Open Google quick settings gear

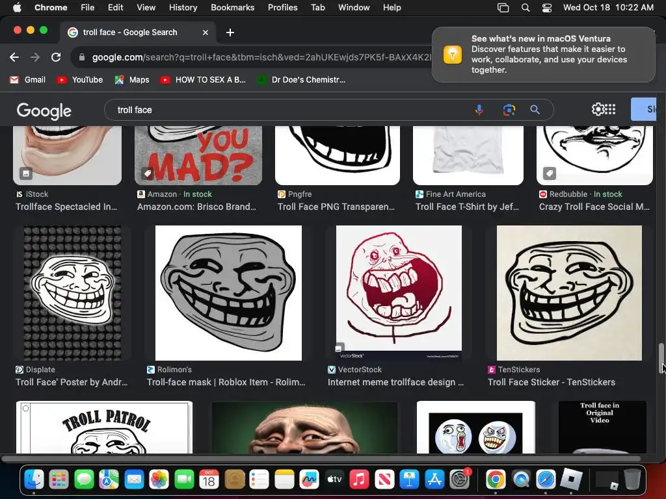pyautogui.click(x=598, y=109)
